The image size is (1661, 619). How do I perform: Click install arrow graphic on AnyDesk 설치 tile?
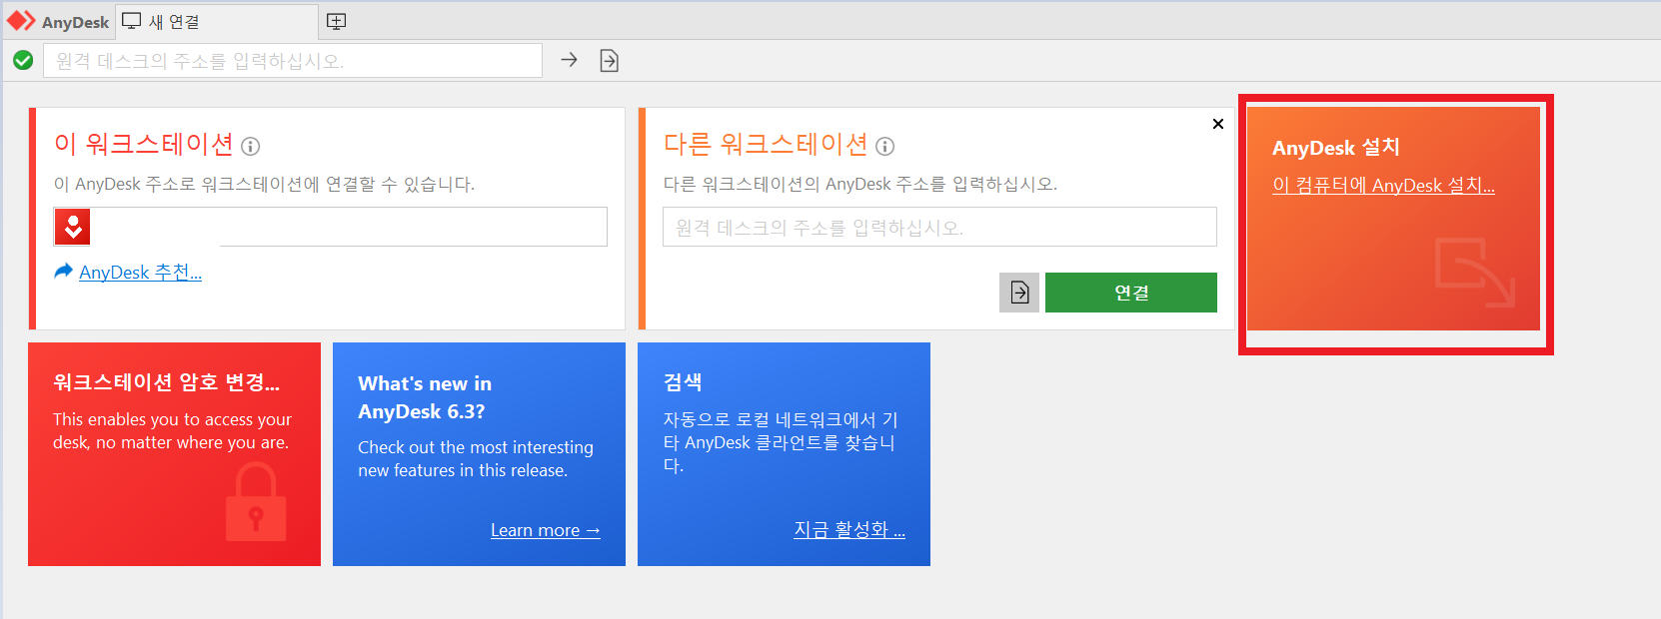(x=1475, y=272)
